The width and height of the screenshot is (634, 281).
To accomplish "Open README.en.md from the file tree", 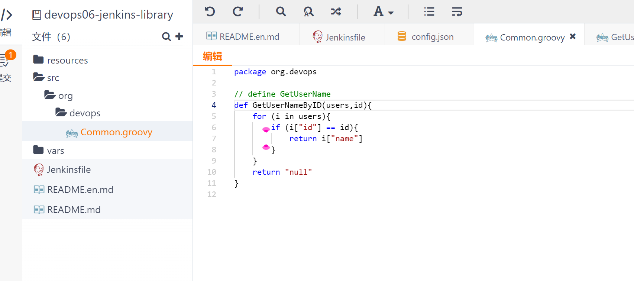I will pos(74,190).
